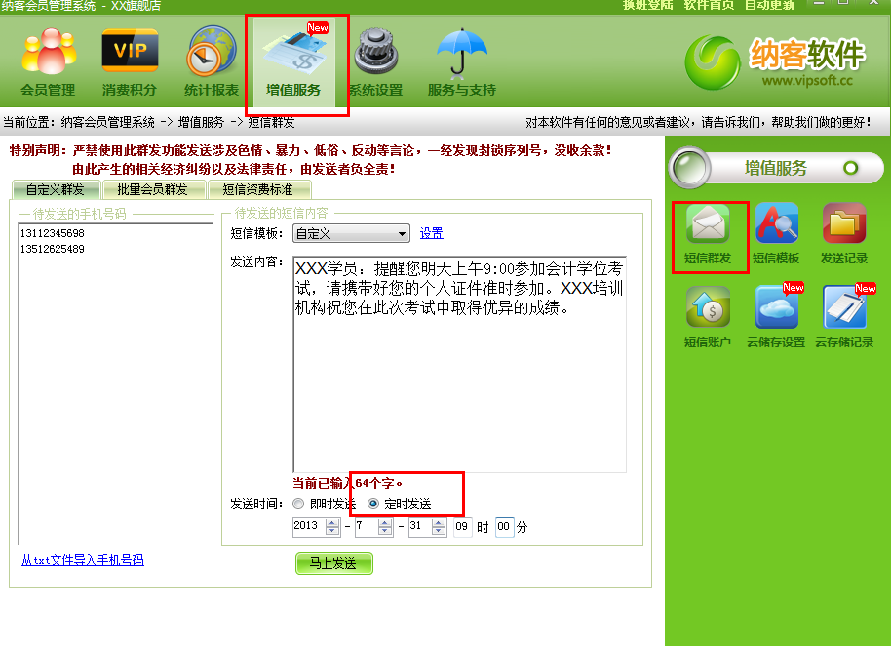Open the 服务与支持 umbrella icon

[x=461, y=61]
